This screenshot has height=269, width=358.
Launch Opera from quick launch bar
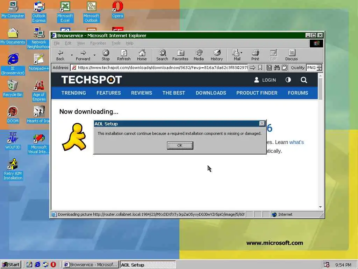(53, 264)
